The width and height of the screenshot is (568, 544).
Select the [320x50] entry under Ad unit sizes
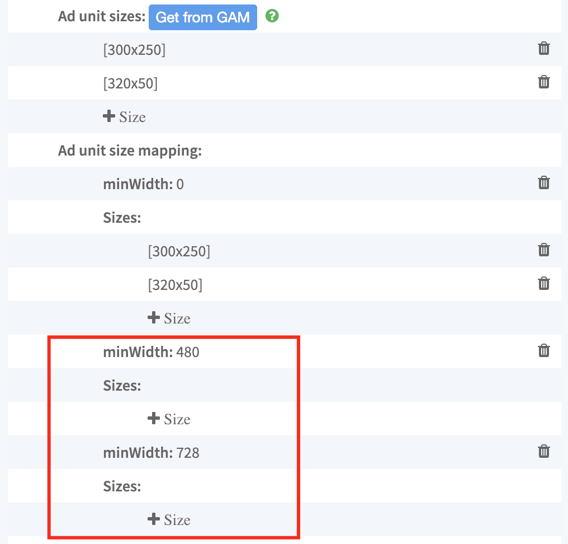pos(130,84)
